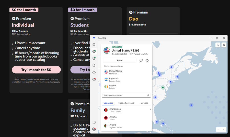Image resolution: width=230 pixels, height=137 pixels.
Task: Click the Premium Duo plan title
Action: tap(134, 19)
